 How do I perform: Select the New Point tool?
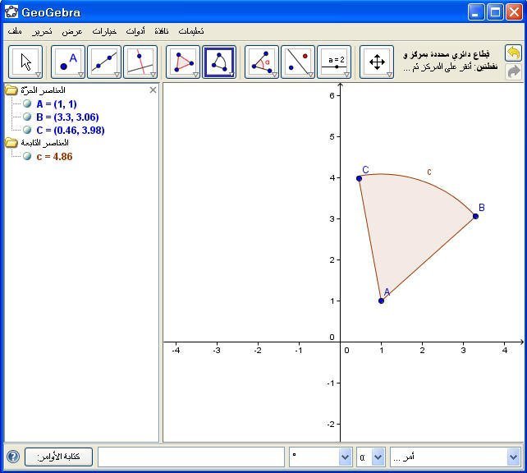pyautogui.click(x=68, y=62)
